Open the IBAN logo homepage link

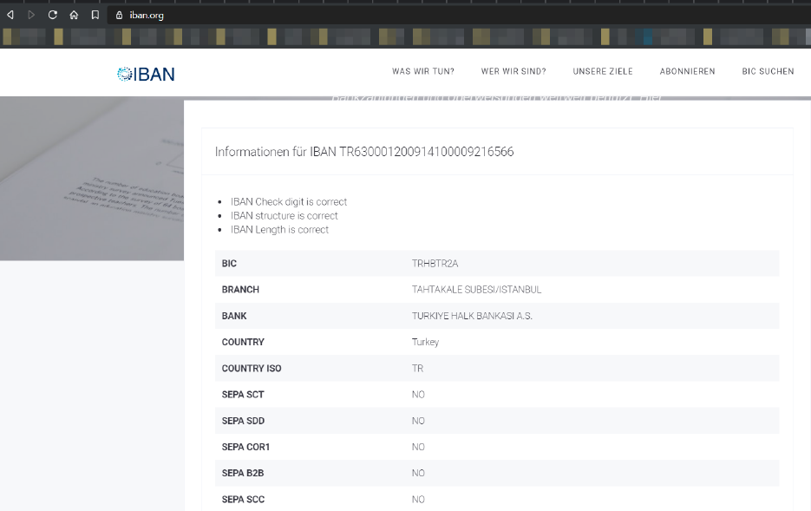coord(146,75)
